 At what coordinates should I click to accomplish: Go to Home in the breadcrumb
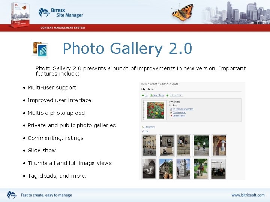point(144,84)
